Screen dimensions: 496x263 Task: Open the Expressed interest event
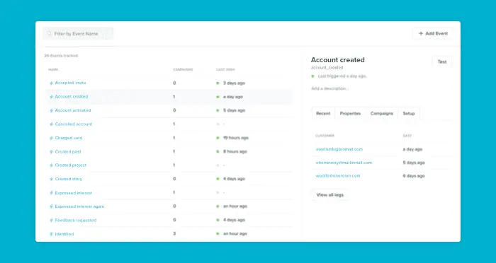[x=74, y=193]
